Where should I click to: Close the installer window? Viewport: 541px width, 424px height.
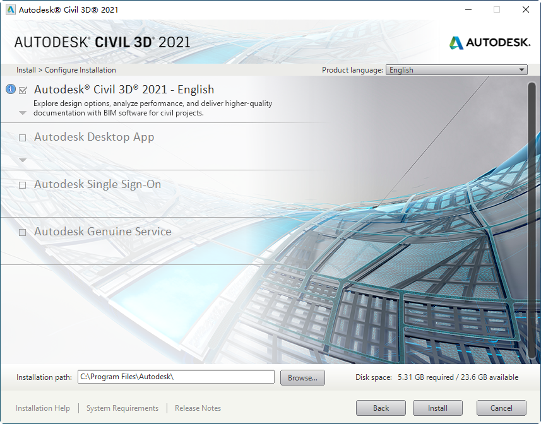click(x=526, y=9)
